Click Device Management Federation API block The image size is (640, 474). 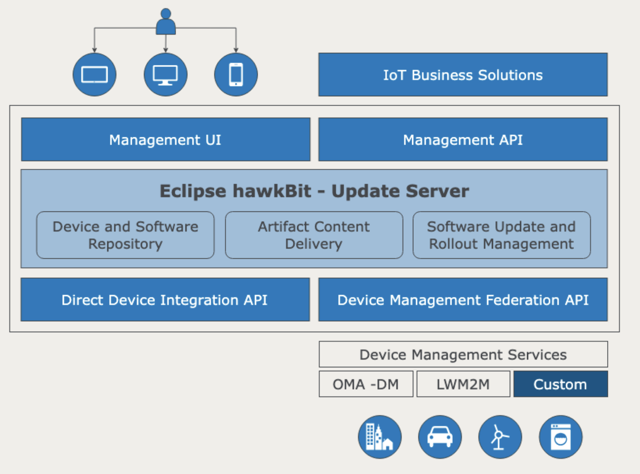pyautogui.click(x=463, y=300)
